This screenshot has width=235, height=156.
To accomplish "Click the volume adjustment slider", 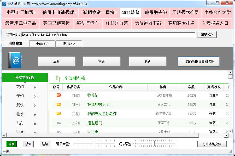I will [x=94, y=144].
